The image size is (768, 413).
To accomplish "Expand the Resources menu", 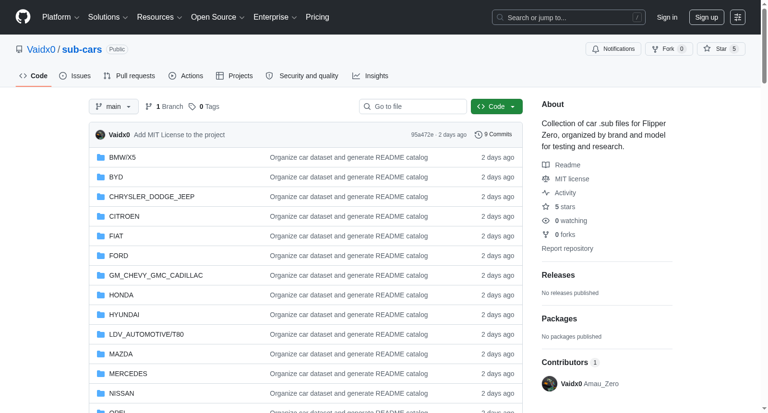I will tap(160, 17).
